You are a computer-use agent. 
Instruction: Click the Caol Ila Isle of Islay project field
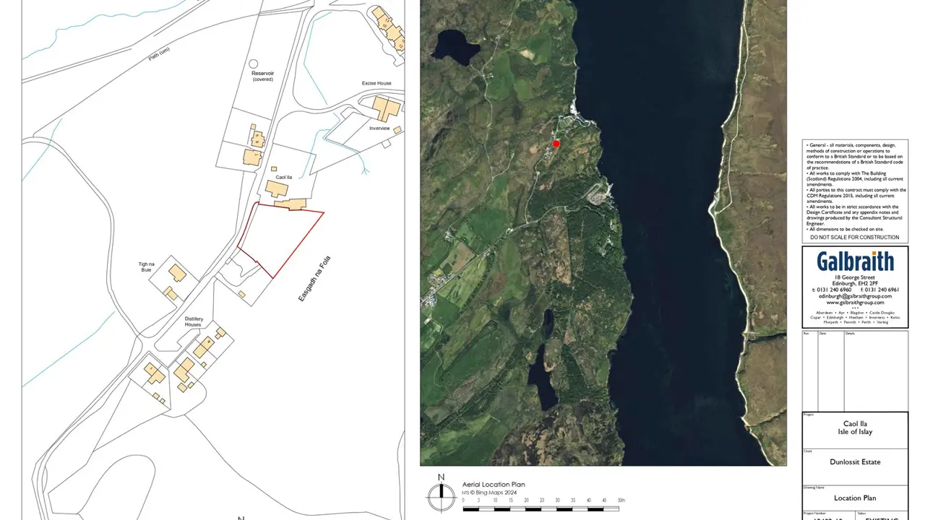855,428
